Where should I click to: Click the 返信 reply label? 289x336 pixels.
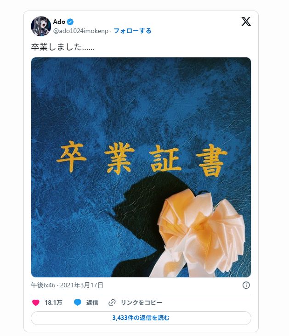pos(92,302)
